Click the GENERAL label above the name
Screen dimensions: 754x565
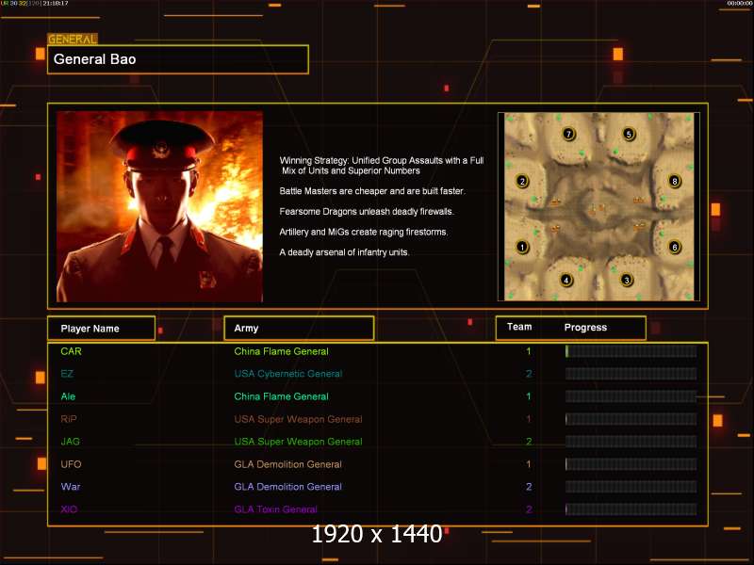73,39
